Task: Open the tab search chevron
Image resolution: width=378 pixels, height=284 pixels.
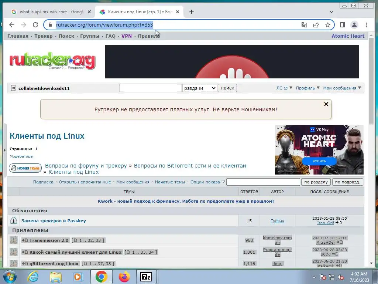Action: (x=331, y=12)
